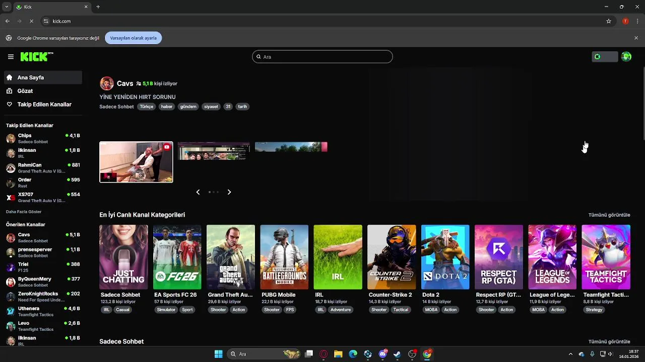Click ZeroKnightRocks in recommended channels
The height and width of the screenshot is (362, 645).
(x=43, y=297)
